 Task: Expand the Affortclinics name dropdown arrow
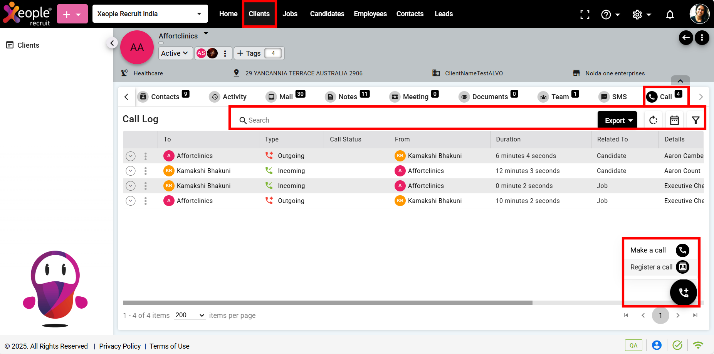pyautogui.click(x=206, y=33)
